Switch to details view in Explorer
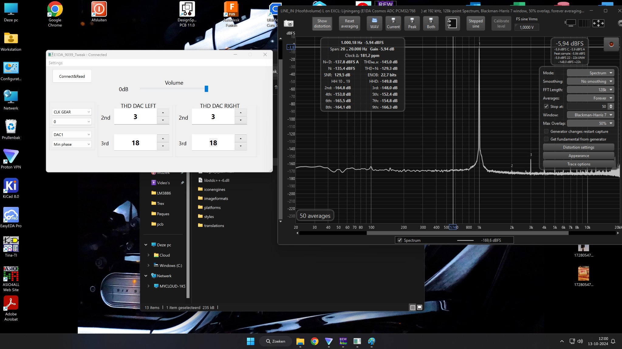The height and width of the screenshot is (349, 622). [x=412, y=307]
